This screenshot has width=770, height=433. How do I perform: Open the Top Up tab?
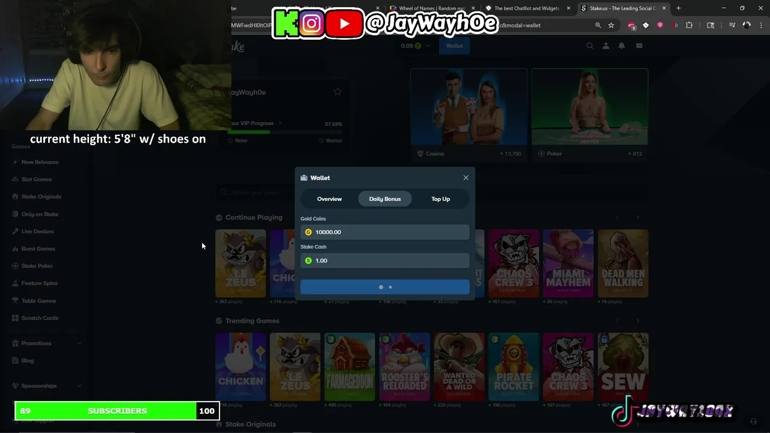click(x=440, y=199)
